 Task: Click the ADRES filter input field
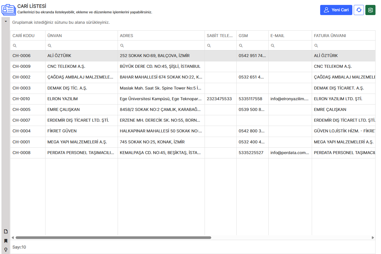[x=164, y=45]
